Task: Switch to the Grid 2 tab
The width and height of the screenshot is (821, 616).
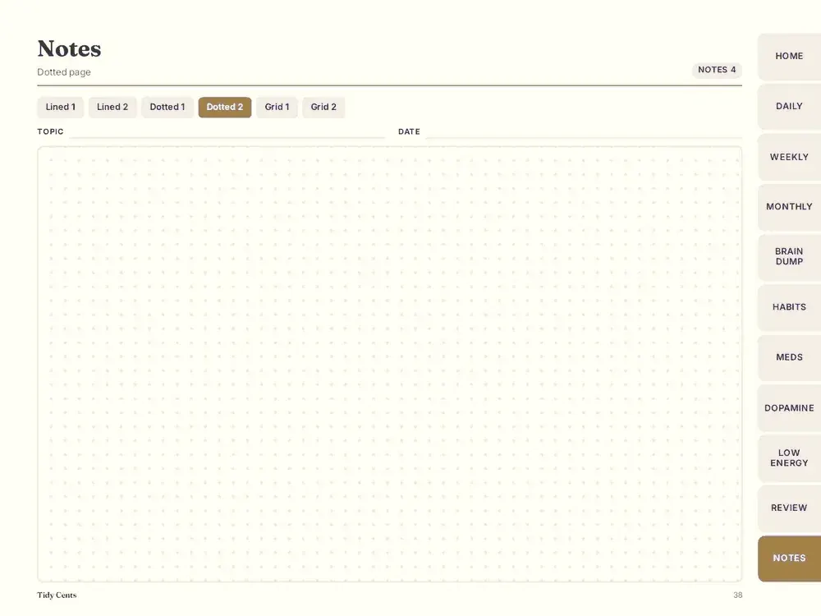Action: click(x=323, y=107)
